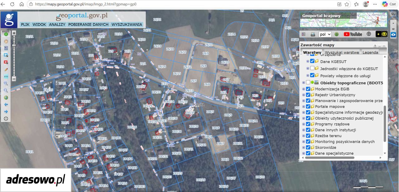The image size is (399, 192).
Task: Click Specjalistyczne informacje geodezyjne layer label
Action: point(349,112)
